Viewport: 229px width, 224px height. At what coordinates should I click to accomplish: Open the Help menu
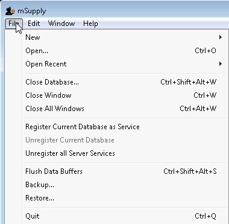click(x=90, y=24)
